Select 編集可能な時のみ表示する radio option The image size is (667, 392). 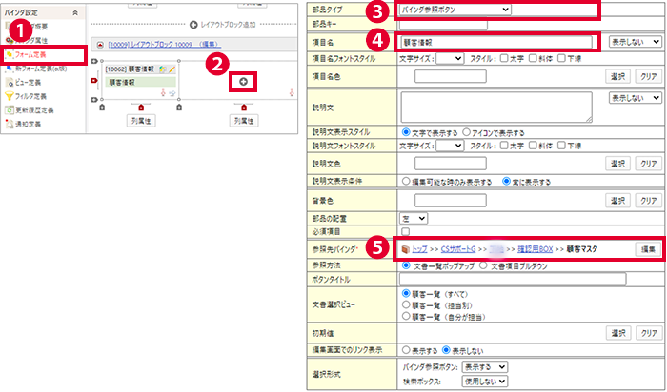pos(406,182)
